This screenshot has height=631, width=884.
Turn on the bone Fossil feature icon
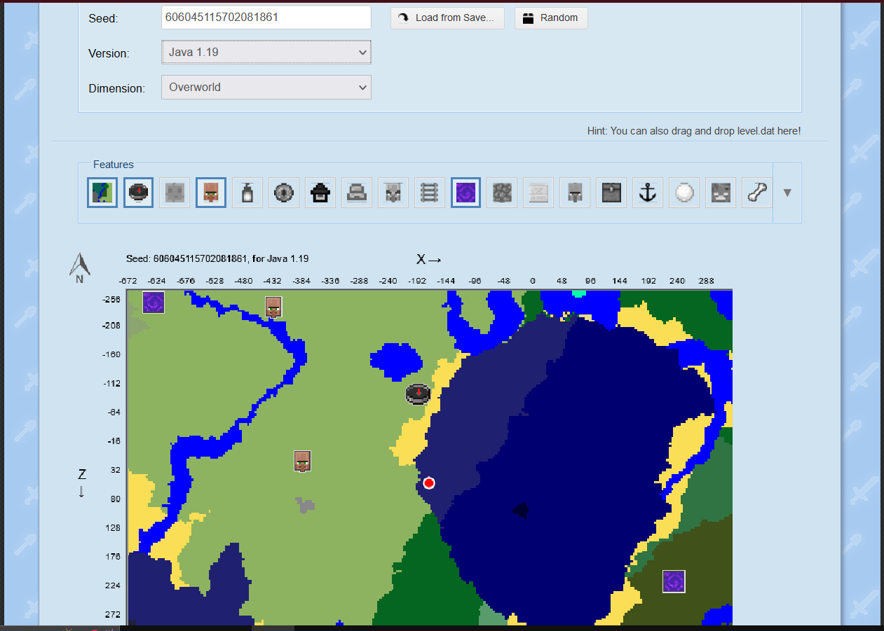click(757, 193)
